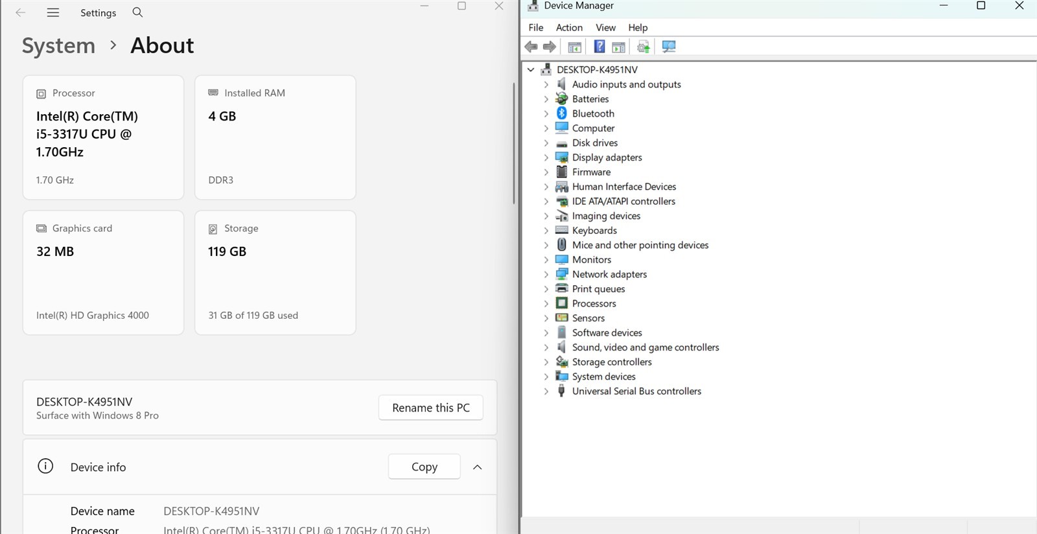
Task: Open the Action menu in Device Manager
Action: coord(569,27)
